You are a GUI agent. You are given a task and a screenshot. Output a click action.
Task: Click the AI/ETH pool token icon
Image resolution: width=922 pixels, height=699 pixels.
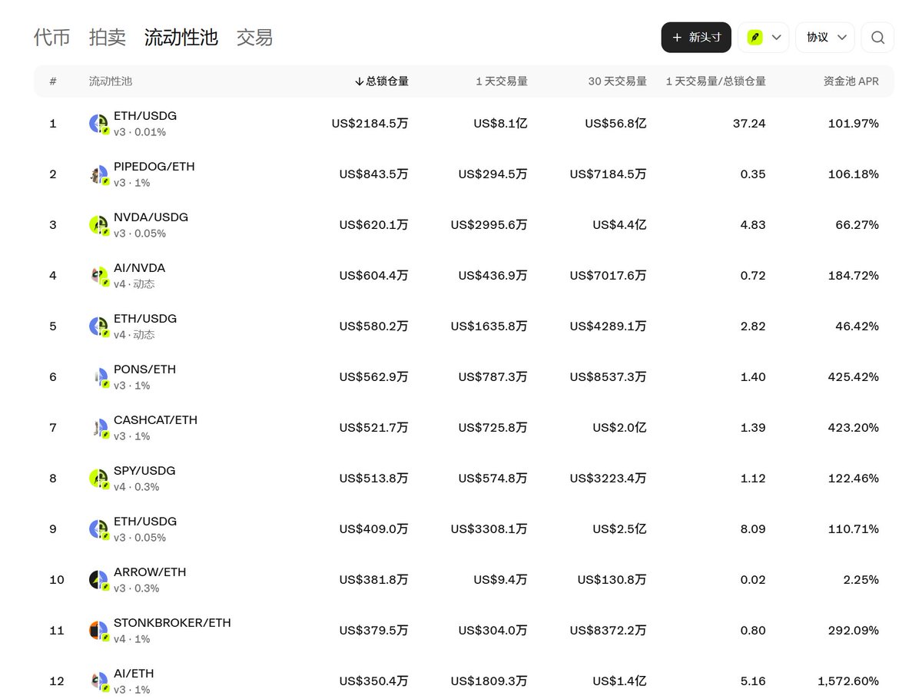click(98, 681)
